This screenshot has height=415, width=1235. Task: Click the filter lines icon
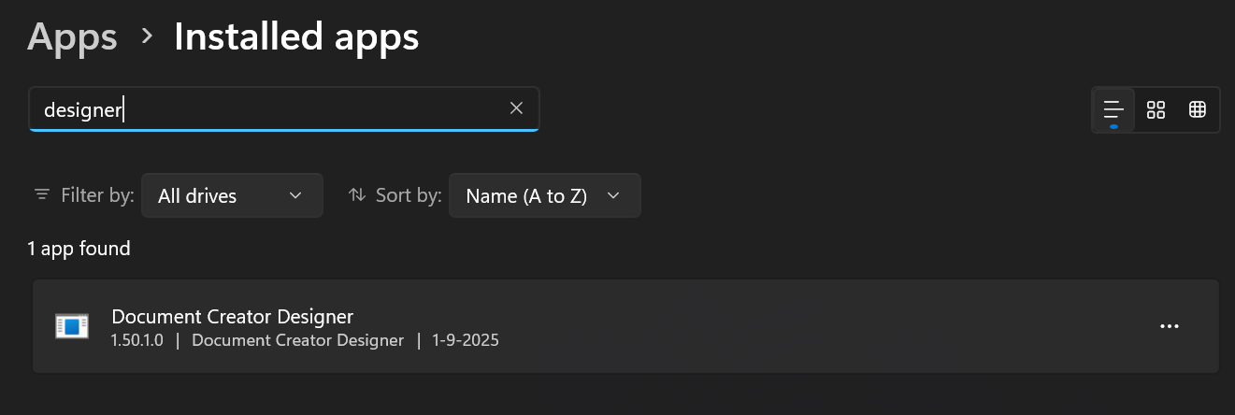(x=42, y=195)
